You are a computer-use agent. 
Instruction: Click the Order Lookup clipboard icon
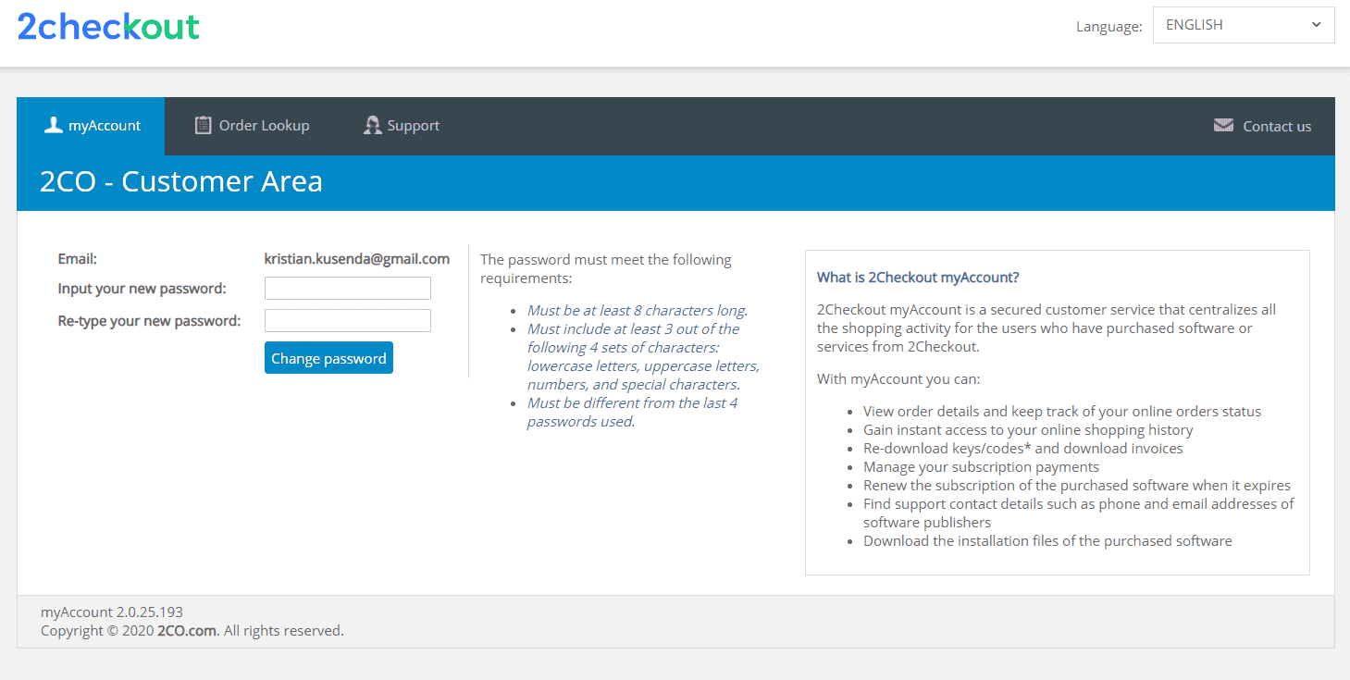click(202, 124)
